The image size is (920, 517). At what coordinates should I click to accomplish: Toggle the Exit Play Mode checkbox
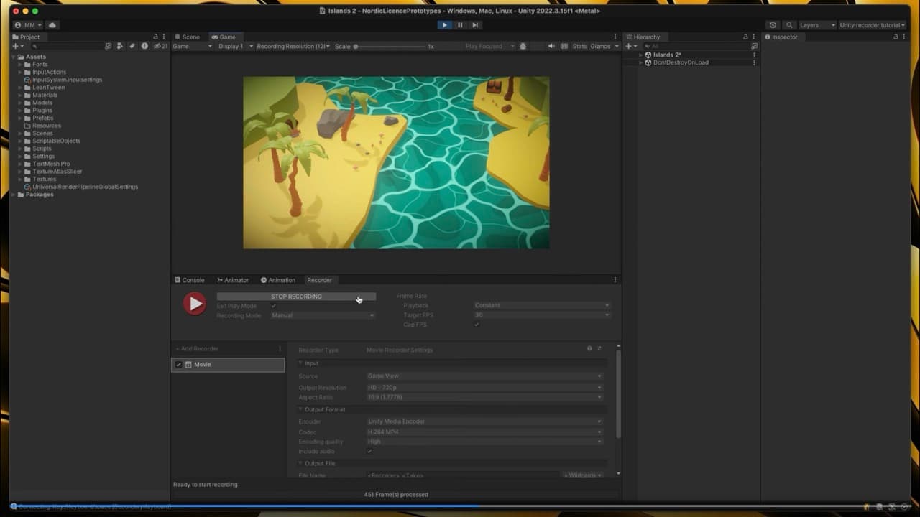(273, 306)
